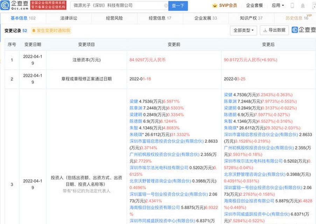This screenshot has width=316, height=224.
Task: Click the 变更后 column header
Action: coord(268,44)
